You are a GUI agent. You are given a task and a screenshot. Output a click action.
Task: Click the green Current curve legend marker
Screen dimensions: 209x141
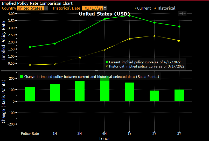(107, 62)
